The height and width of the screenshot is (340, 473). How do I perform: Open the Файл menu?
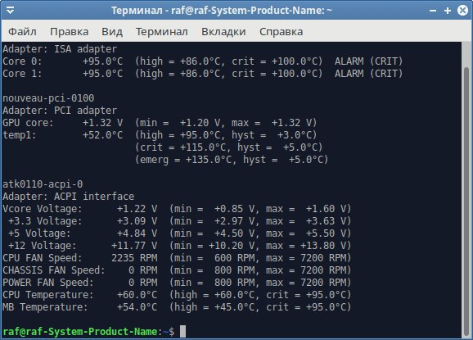click(22, 31)
